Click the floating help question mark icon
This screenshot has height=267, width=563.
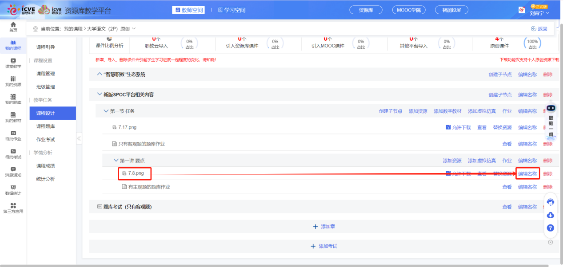tap(550, 228)
